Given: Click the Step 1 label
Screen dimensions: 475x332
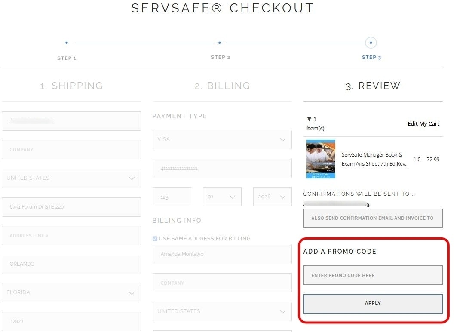Looking at the screenshot, I should (x=67, y=58).
